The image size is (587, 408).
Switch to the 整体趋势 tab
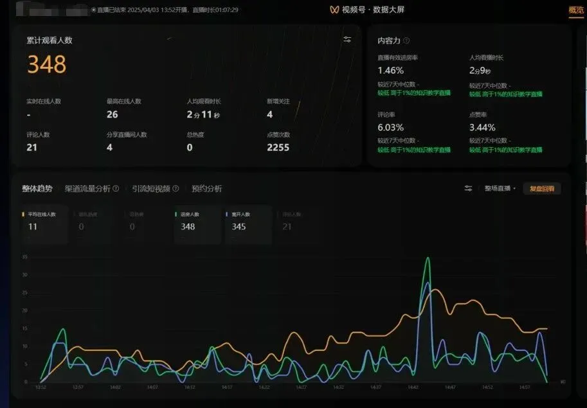pyautogui.click(x=37, y=188)
